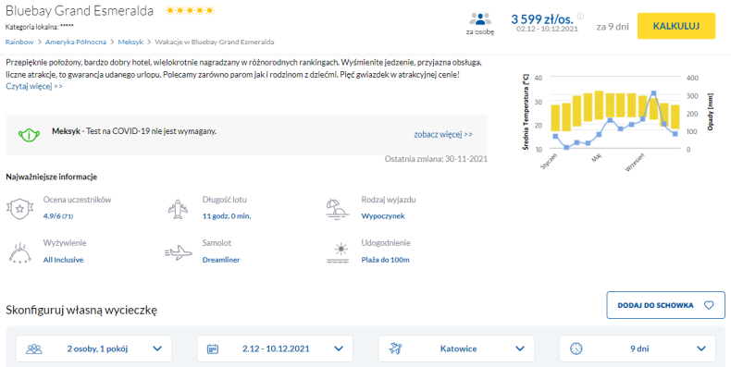Click the 'za 9 dni' text

pyautogui.click(x=613, y=27)
